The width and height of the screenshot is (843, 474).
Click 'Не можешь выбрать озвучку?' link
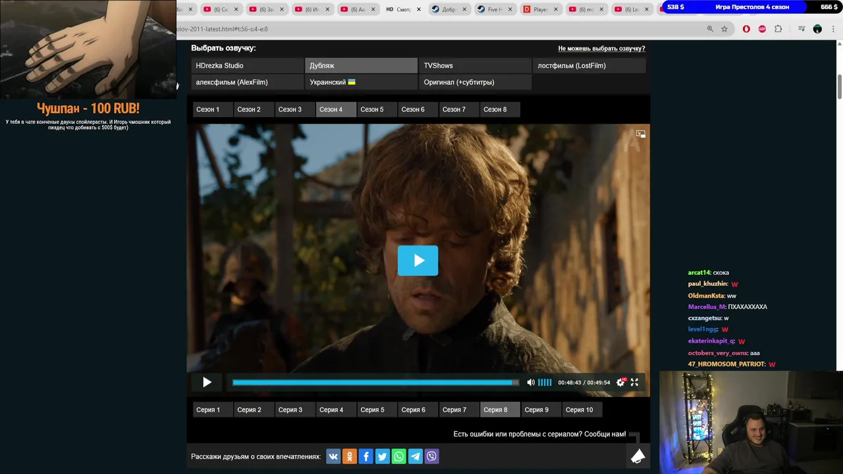(x=601, y=49)
